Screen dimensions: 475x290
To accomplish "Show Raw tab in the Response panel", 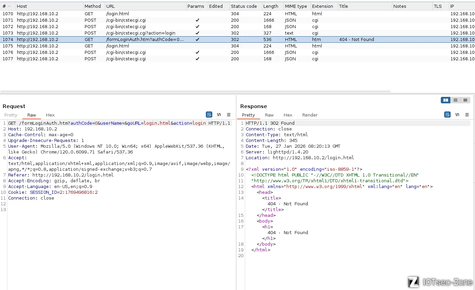I will [x=269, y=115].
